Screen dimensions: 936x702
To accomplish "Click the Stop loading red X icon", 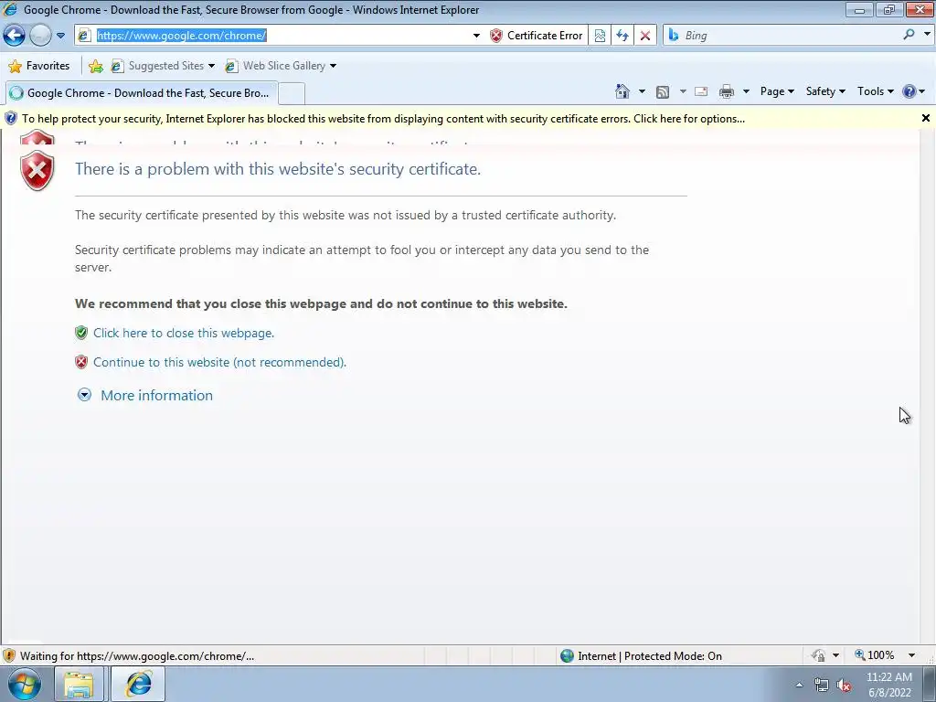I will 645,36.
